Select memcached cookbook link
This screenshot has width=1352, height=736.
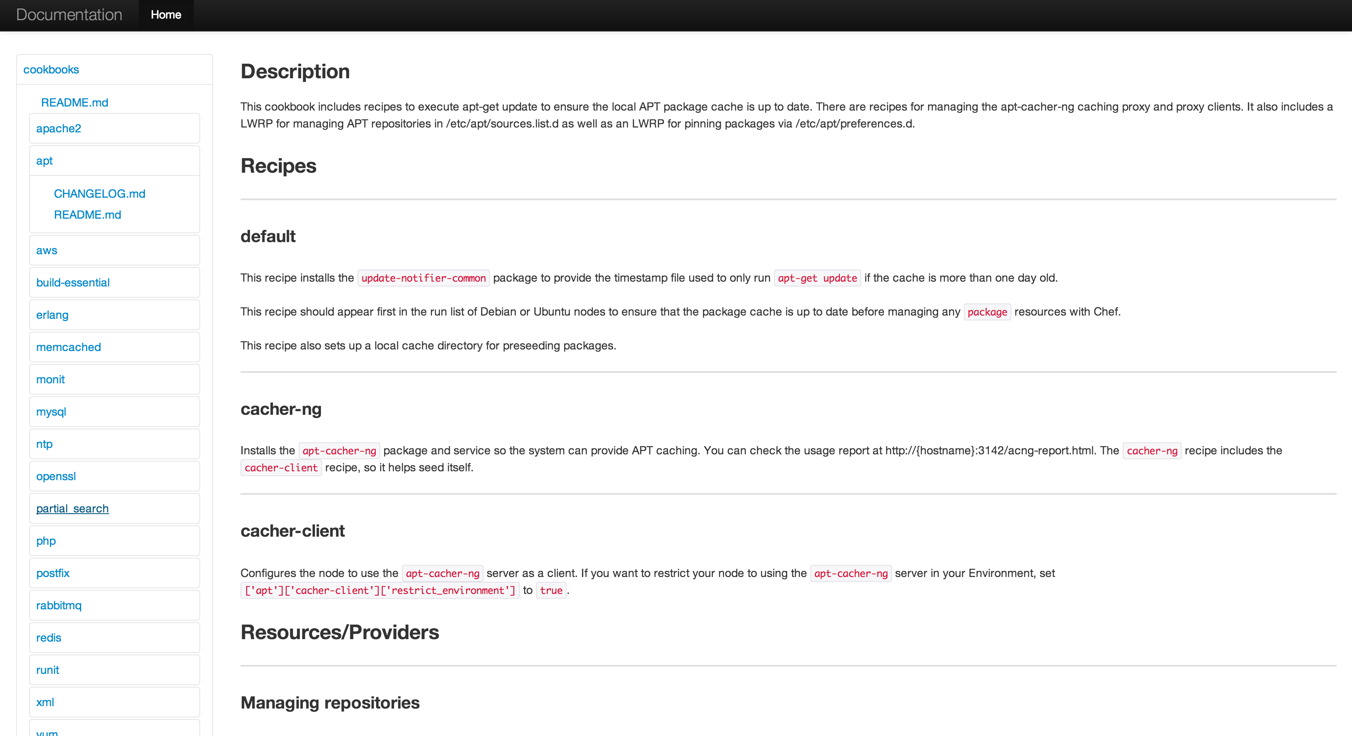coord(68,347)
